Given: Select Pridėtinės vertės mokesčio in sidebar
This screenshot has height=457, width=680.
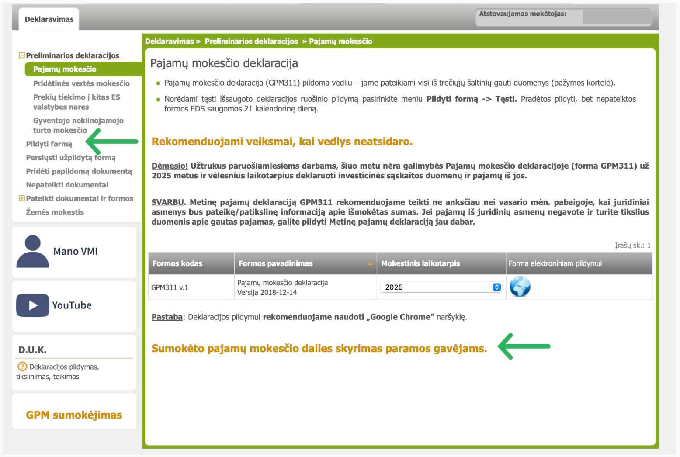Looking at the screenshot, I should click(x=81, y=83).
